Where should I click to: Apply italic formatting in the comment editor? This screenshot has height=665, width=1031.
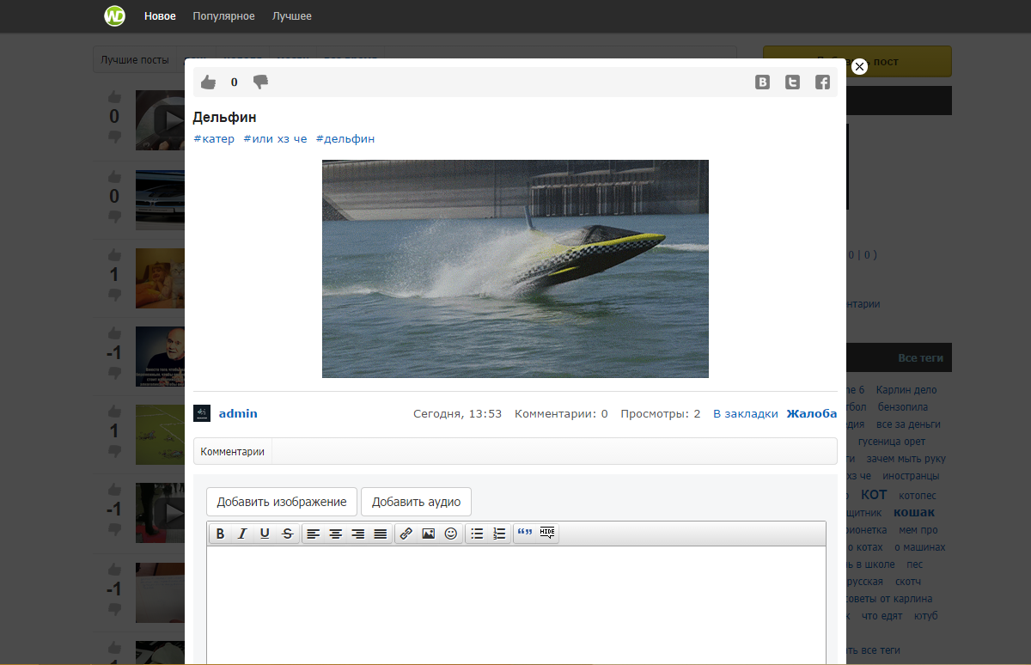(242, 534)
